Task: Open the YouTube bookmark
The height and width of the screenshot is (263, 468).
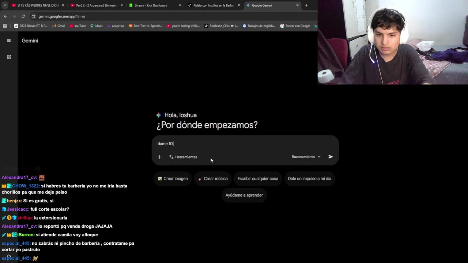Action: pos(78,26)
